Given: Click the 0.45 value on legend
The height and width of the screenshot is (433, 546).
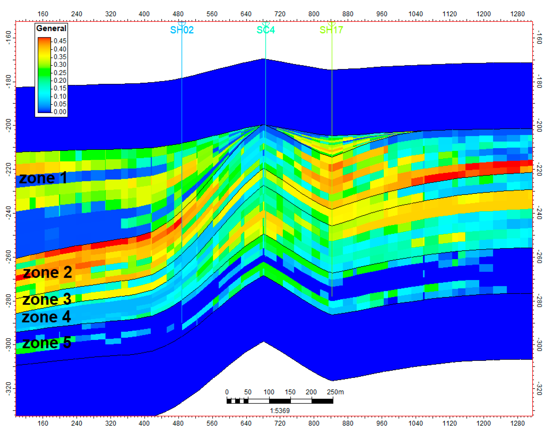Looking at the screenshot, I should pyautogui.click(x=60, y=41).
